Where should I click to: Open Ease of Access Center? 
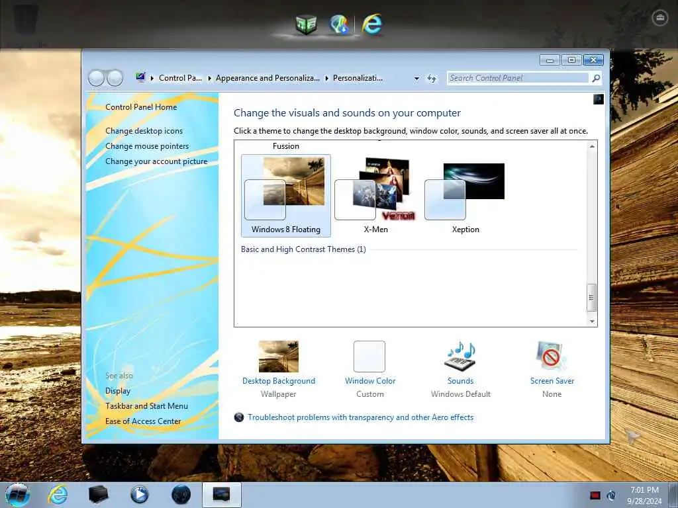pyautogui.click(x=143, y=421)
